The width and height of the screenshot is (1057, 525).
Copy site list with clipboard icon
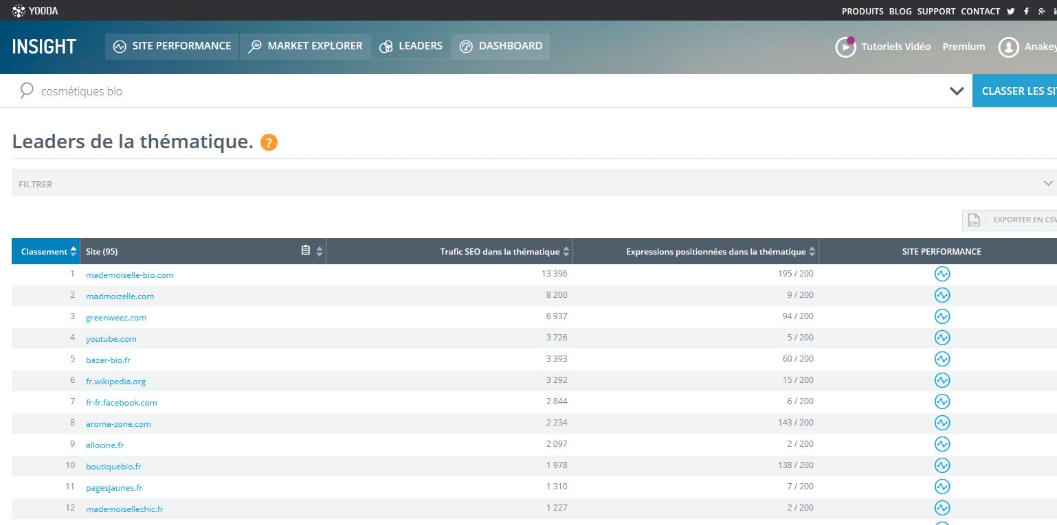click(306, 250)
